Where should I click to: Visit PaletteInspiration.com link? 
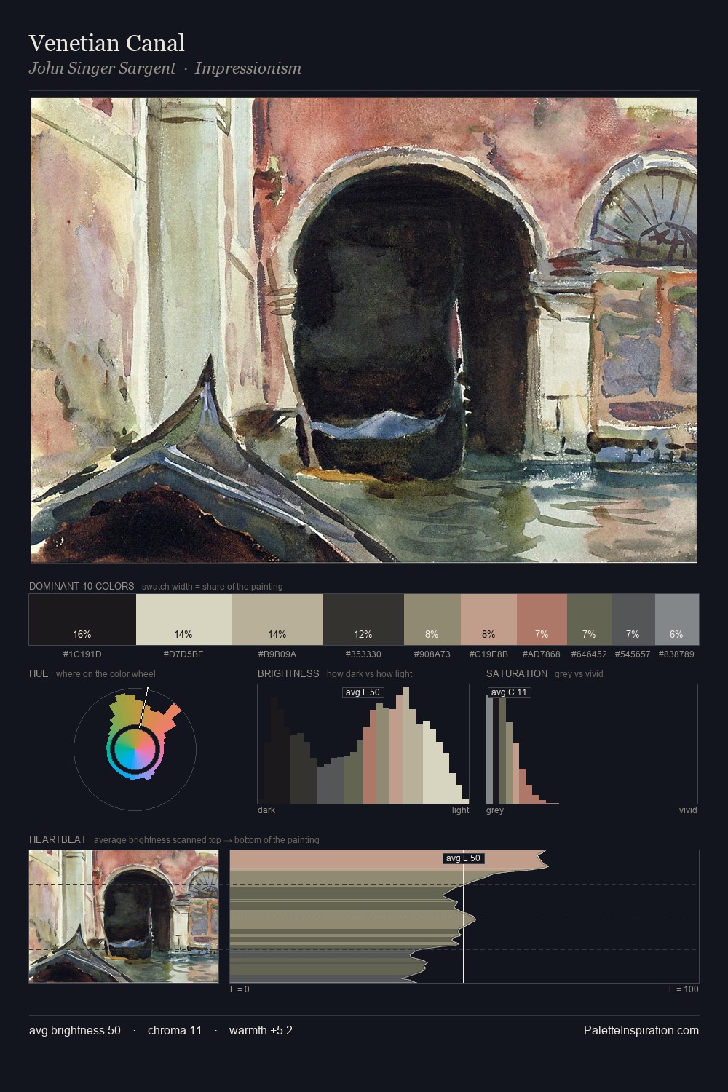[x=641, y=1030]
